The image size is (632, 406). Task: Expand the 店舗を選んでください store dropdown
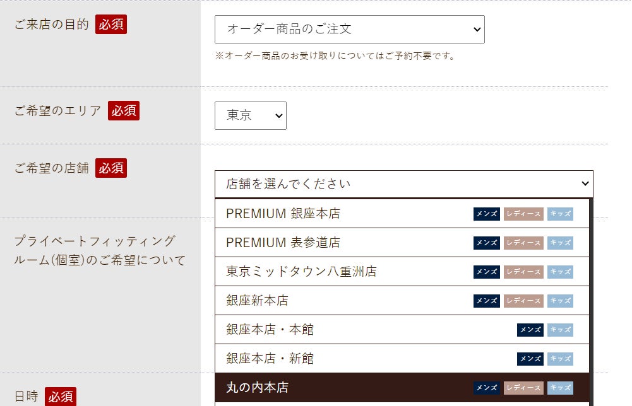pyautogui.click(x=403, y=184)
